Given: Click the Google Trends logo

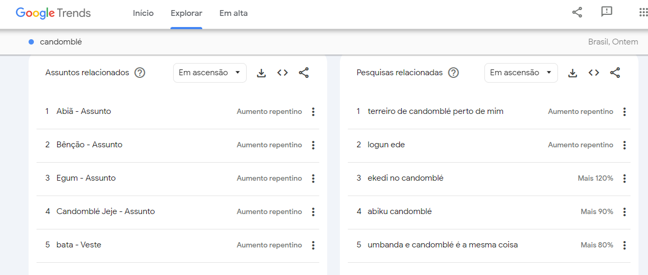Looking at the screenshot, I should pos(53,13).
